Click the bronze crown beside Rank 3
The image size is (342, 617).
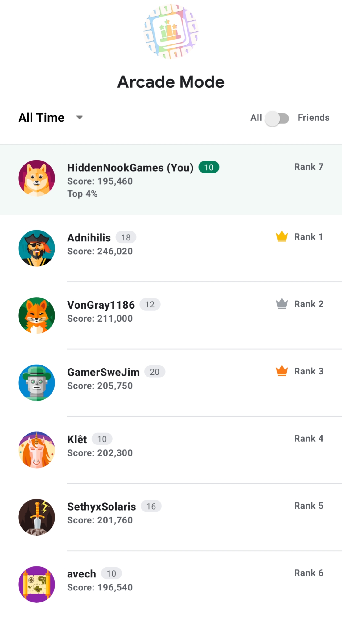click(282, 371)
